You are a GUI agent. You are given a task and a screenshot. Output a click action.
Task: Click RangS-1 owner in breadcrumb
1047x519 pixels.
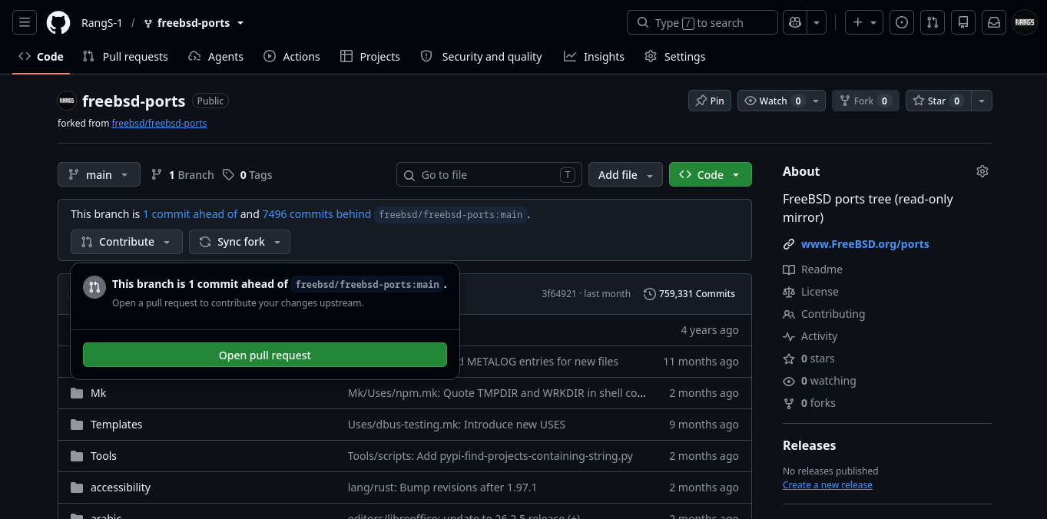click(x=101, y=23)
